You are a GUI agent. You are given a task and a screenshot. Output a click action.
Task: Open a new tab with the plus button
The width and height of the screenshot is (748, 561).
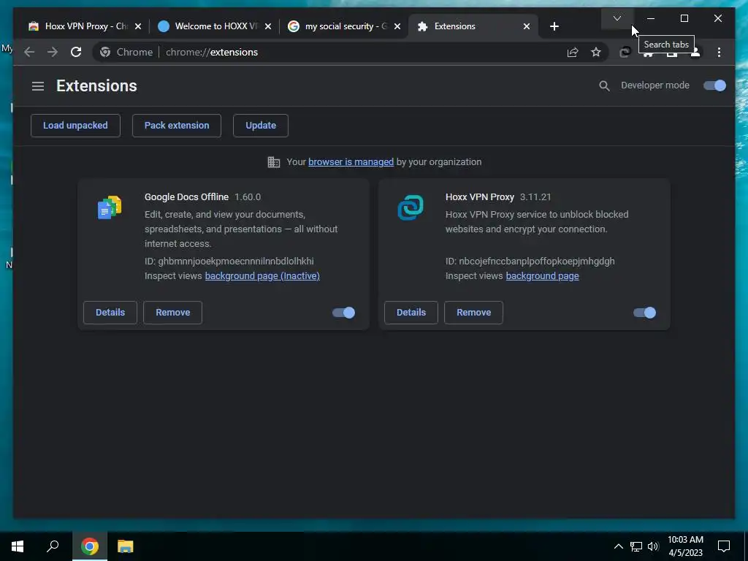pyautogui.click(x=554, y=26)
